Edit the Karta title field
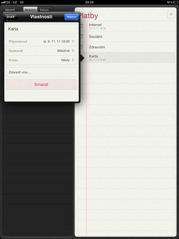Screen dimensions: 179x239 tap(41, 29)
